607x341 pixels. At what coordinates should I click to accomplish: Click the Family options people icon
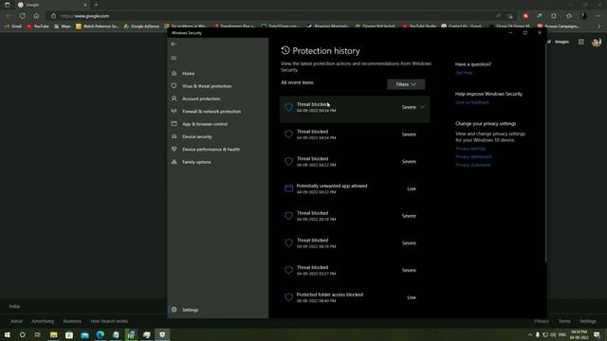pos(175,162)
